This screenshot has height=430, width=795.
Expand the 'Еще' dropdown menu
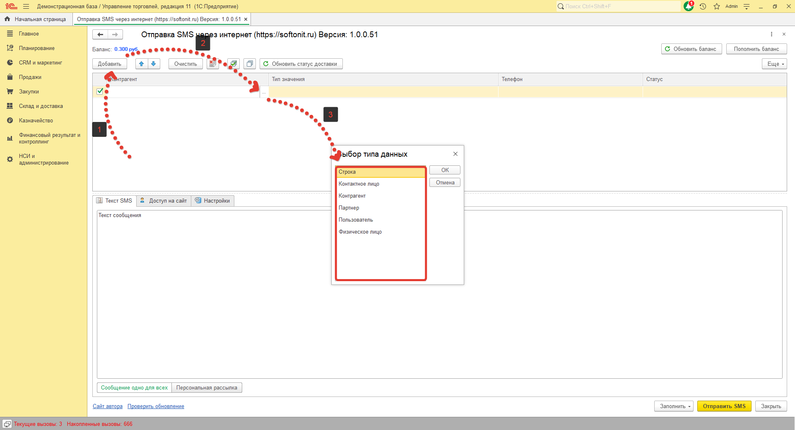[774, 64]
